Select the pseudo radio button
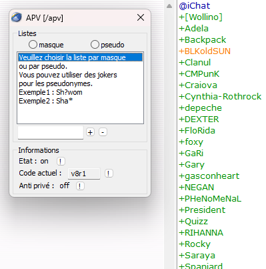The width and height of the screenshot is (266, 269). 95,45
